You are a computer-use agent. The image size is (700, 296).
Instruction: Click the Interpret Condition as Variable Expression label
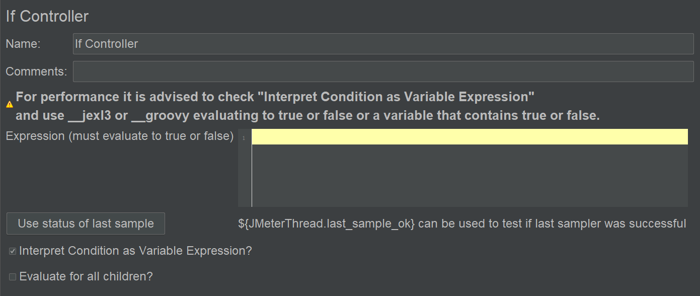click(135, 251)
